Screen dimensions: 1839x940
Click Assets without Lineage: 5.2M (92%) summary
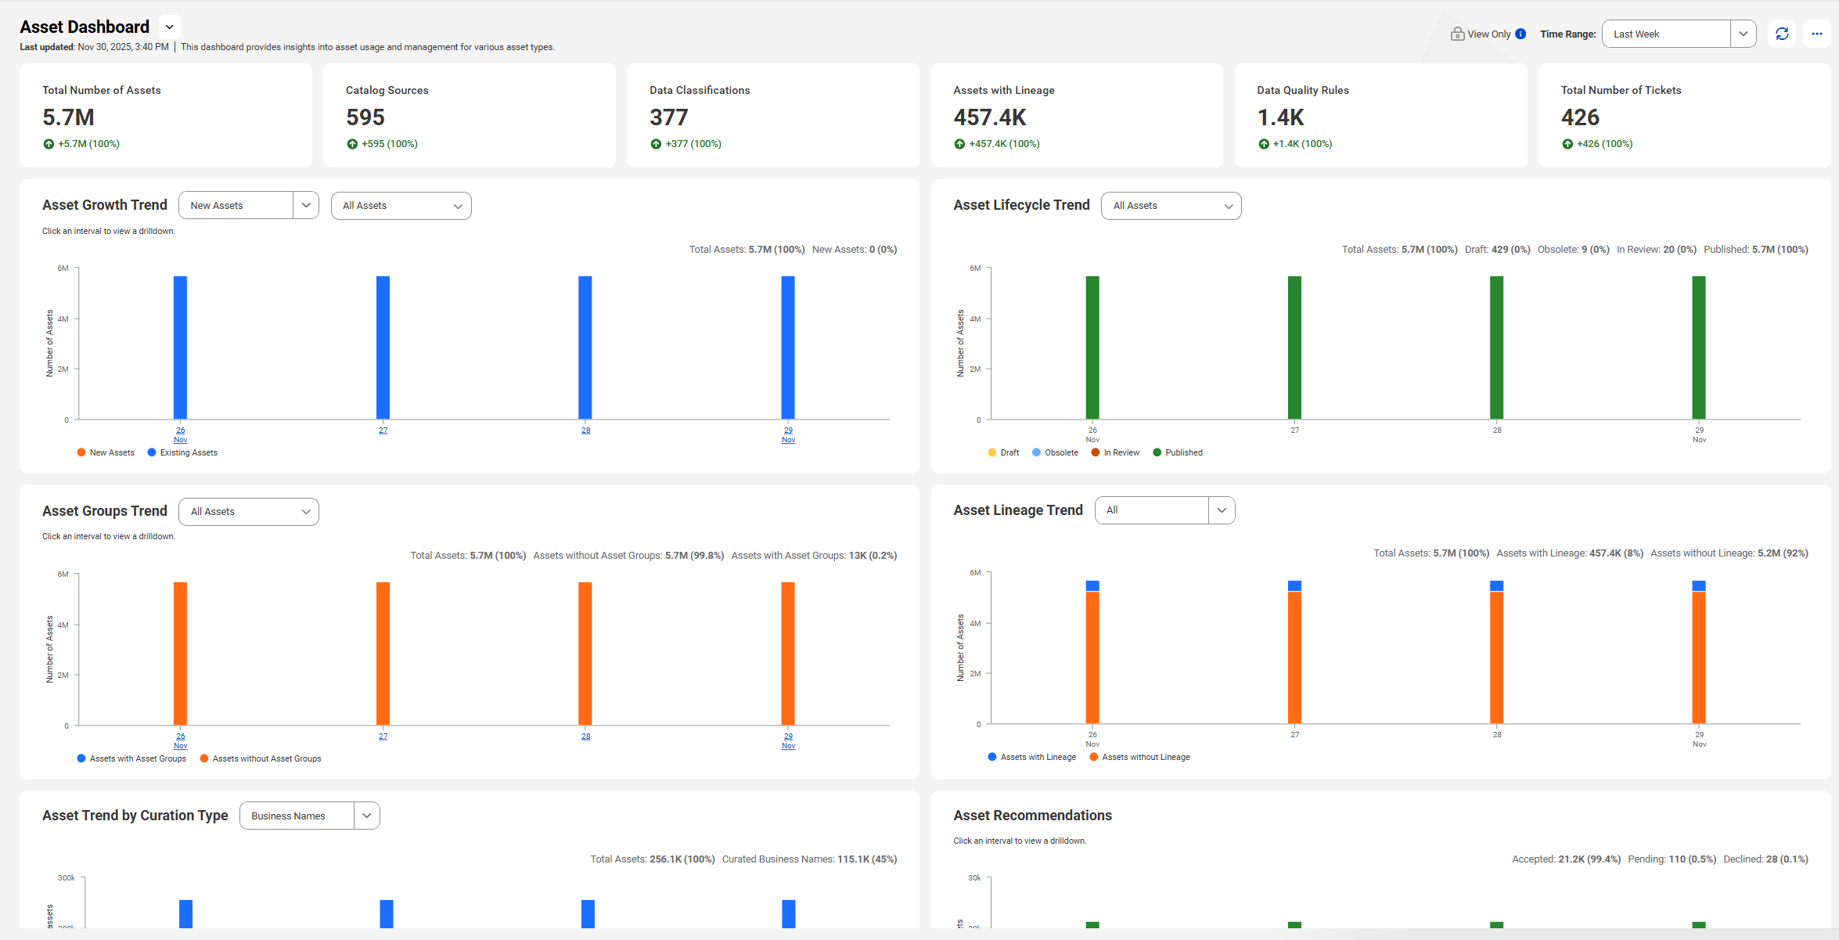pos(1729,553)
